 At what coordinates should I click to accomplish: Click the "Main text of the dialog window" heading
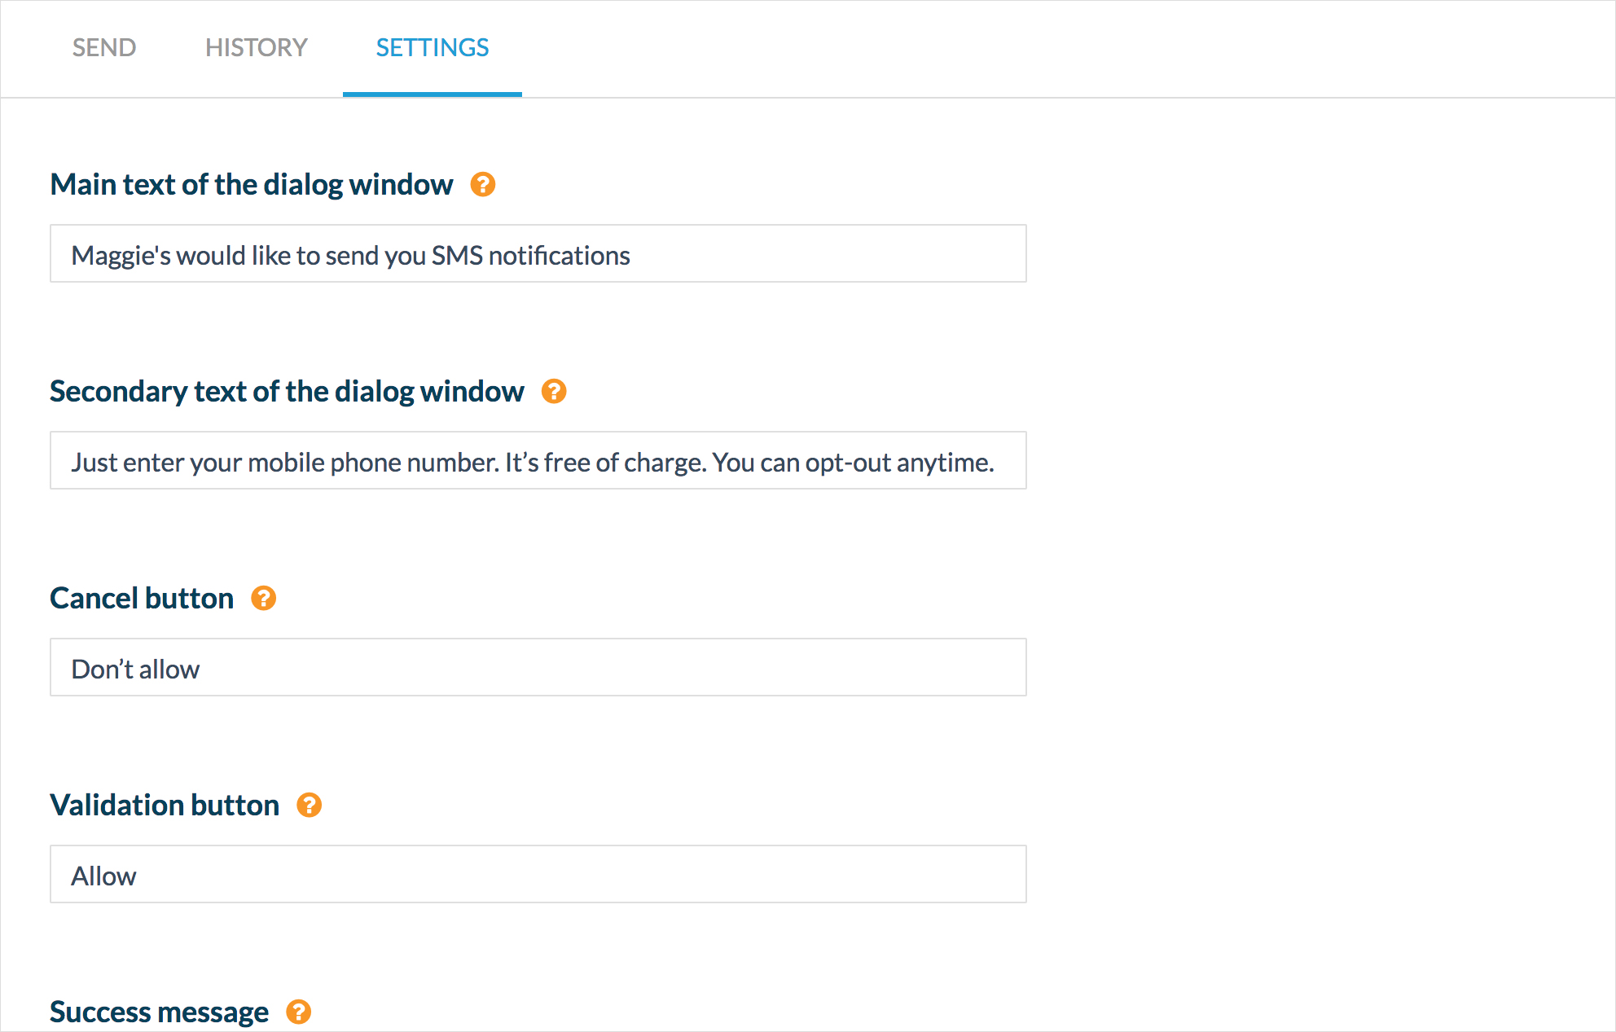click(252, 185)
